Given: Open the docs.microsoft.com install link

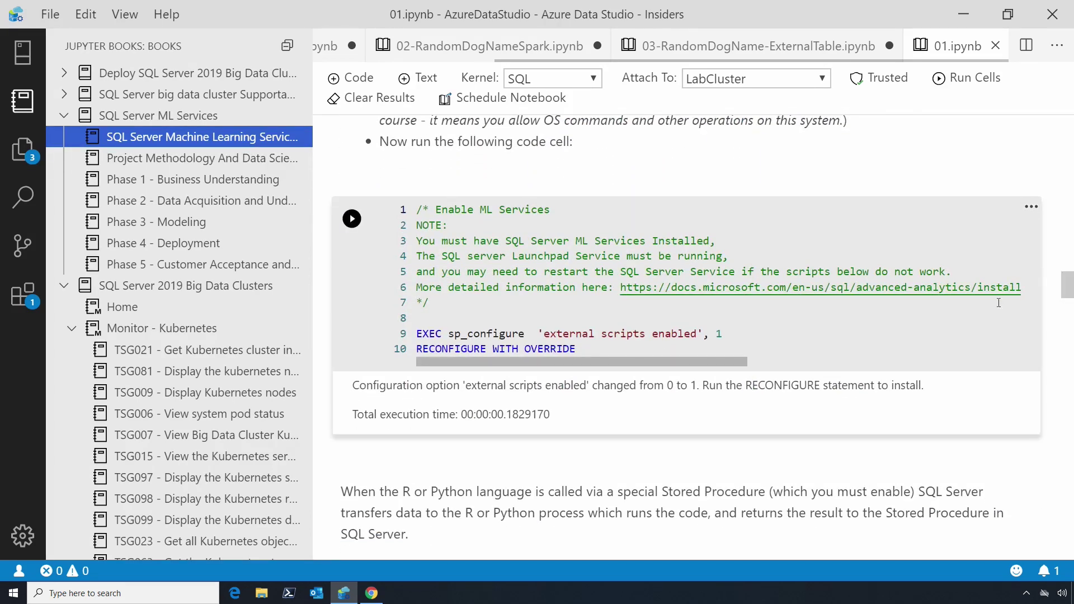Looking at the screenshot, I should click(820, 287).
